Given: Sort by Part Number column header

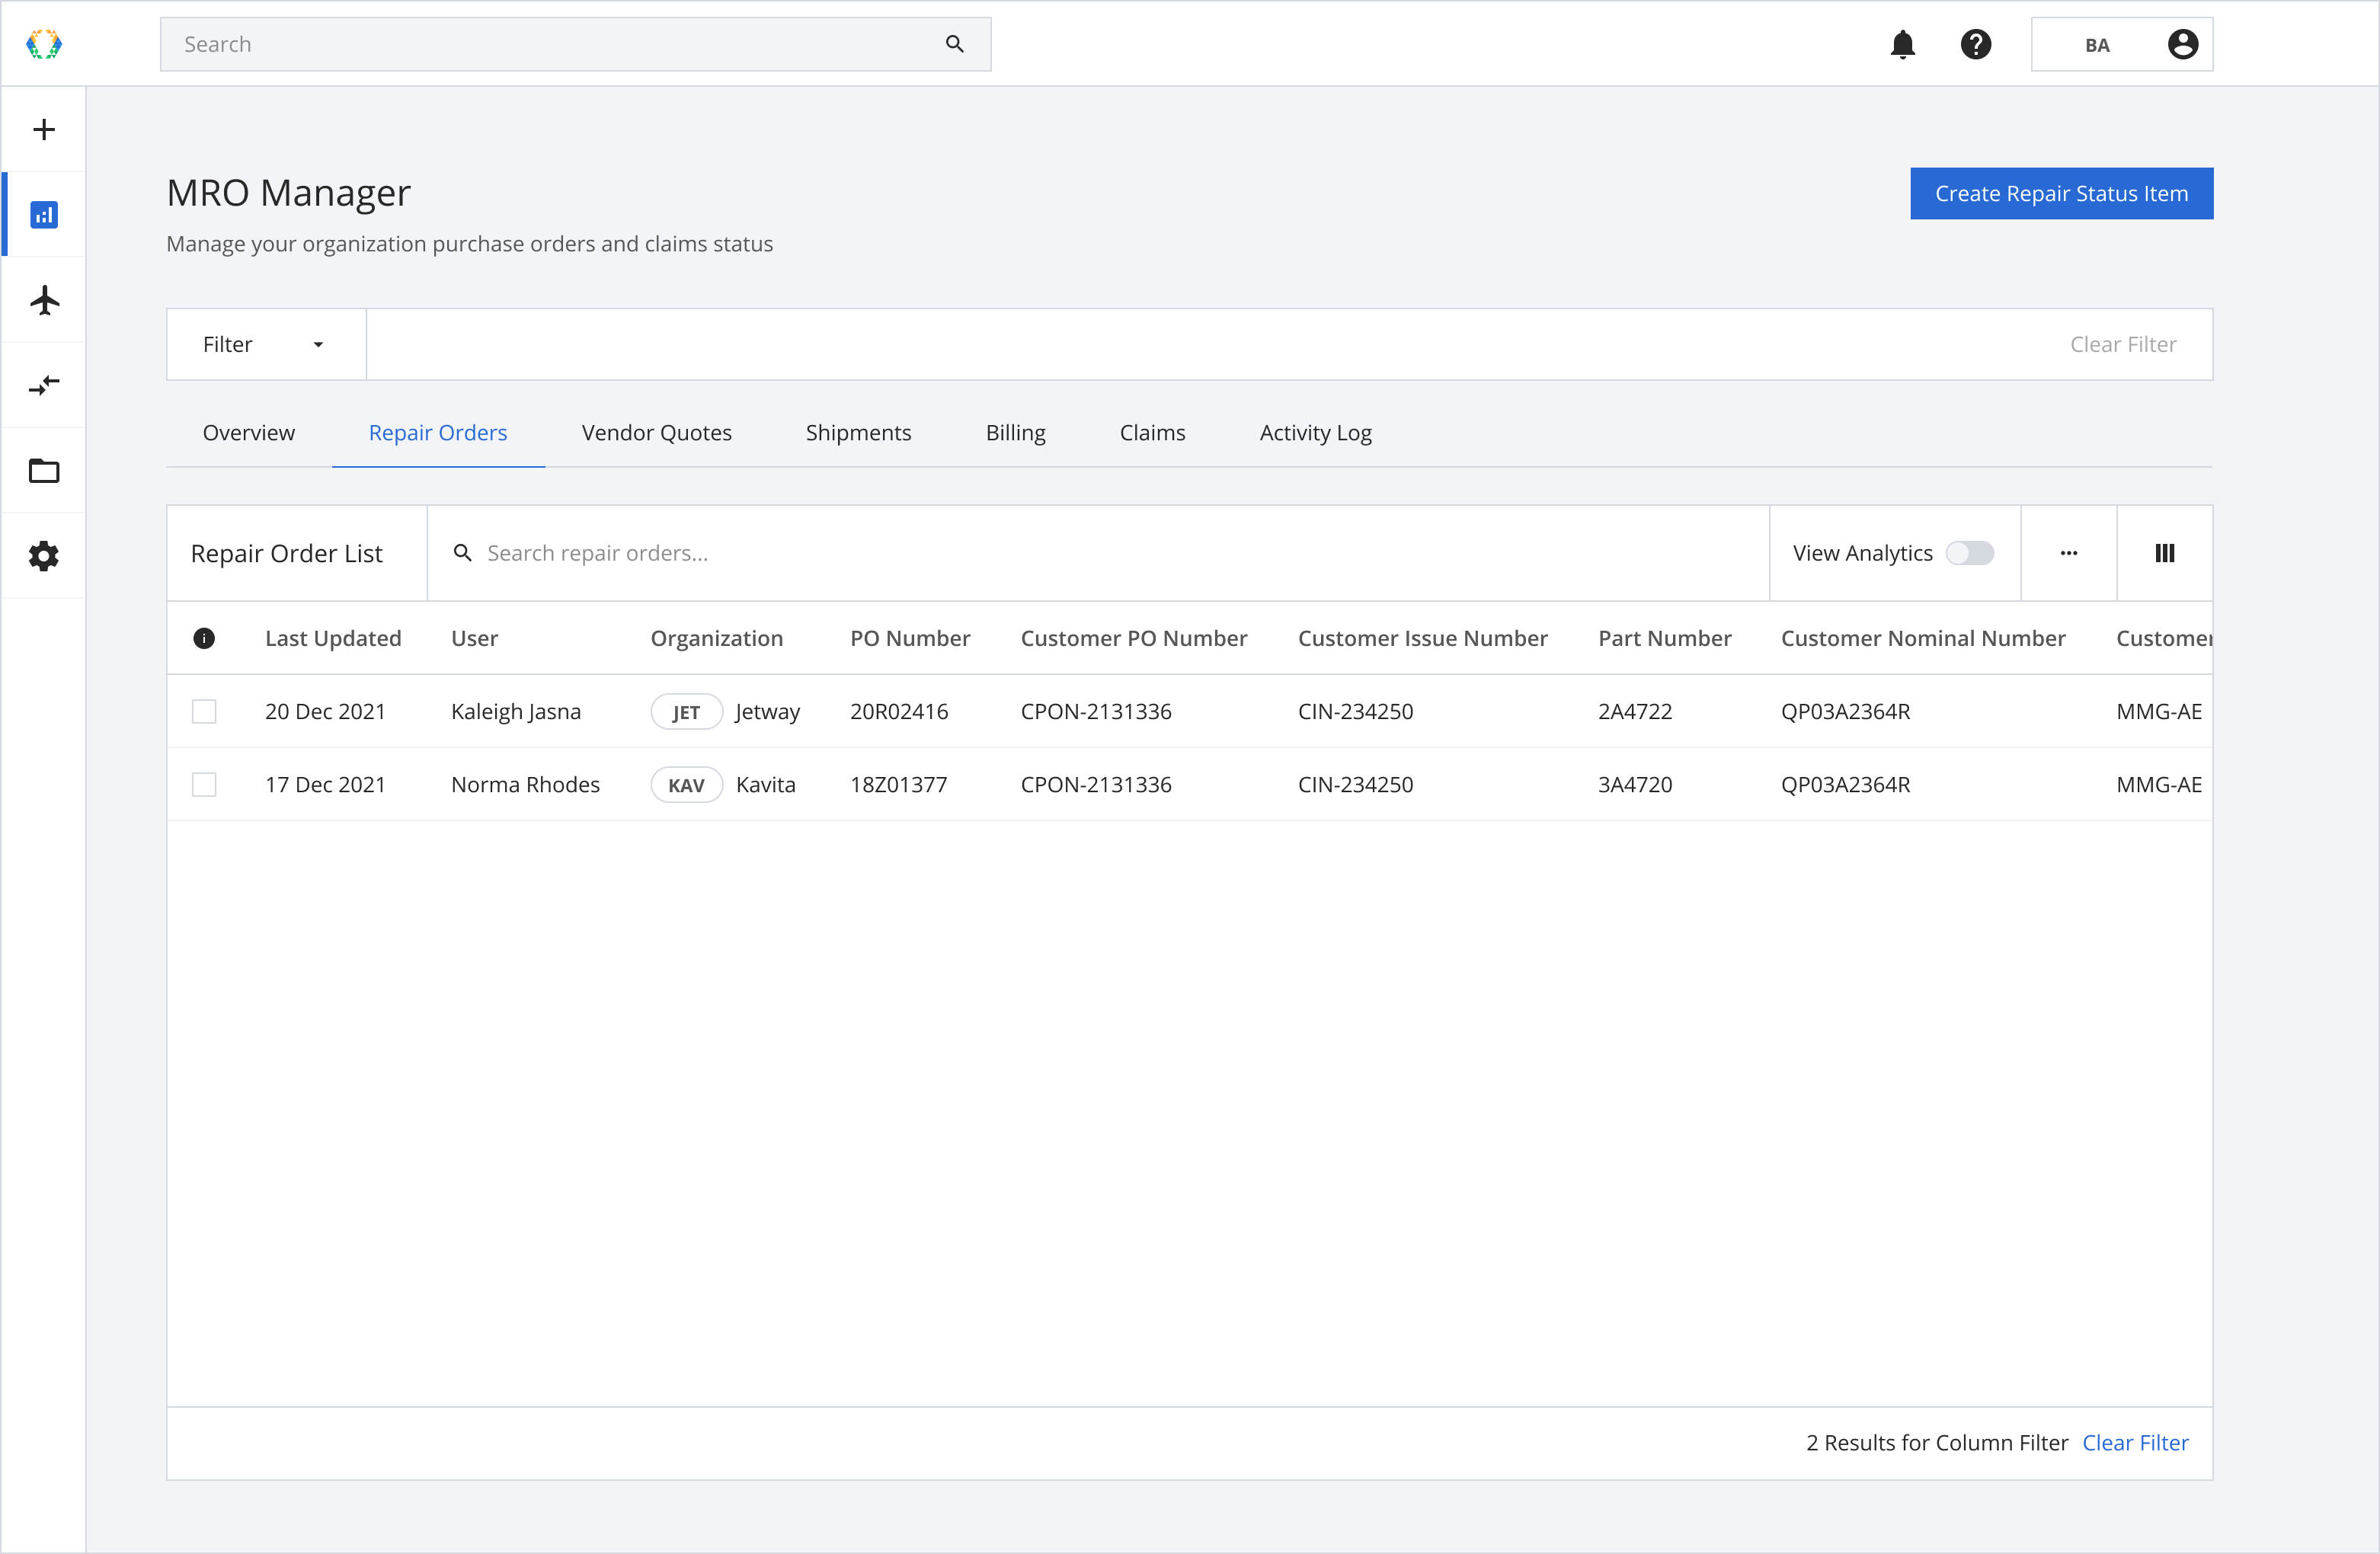Looking at the screenshot, I should 1664,638.
